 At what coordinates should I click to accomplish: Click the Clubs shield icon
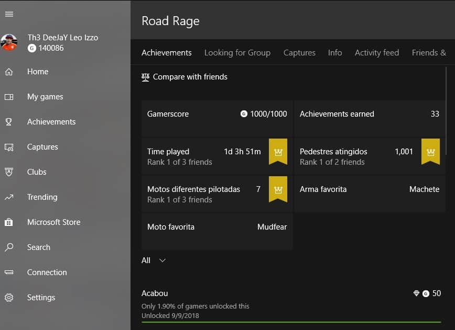(9, 172)
